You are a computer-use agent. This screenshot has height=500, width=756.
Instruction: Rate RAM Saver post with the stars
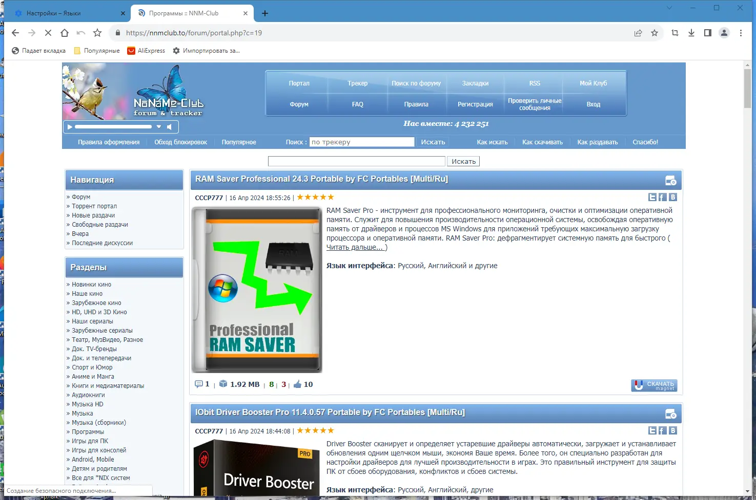point(315,197)
